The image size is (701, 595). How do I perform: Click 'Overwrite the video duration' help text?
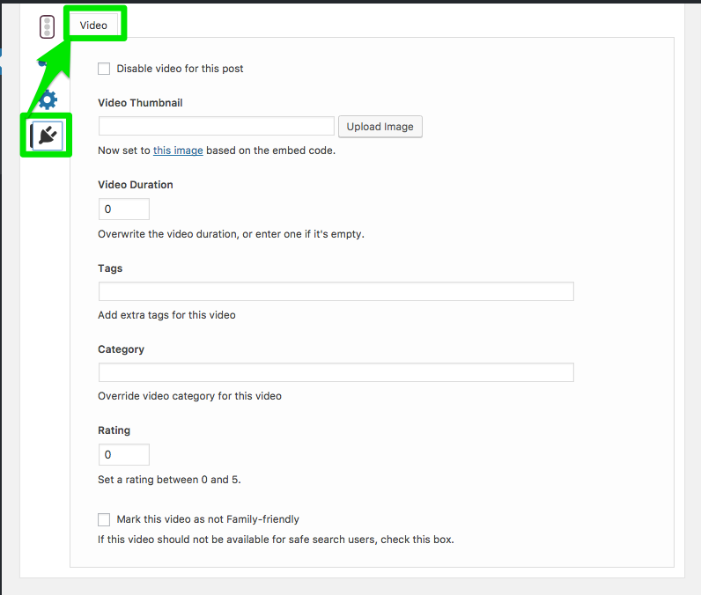[231, 234]
